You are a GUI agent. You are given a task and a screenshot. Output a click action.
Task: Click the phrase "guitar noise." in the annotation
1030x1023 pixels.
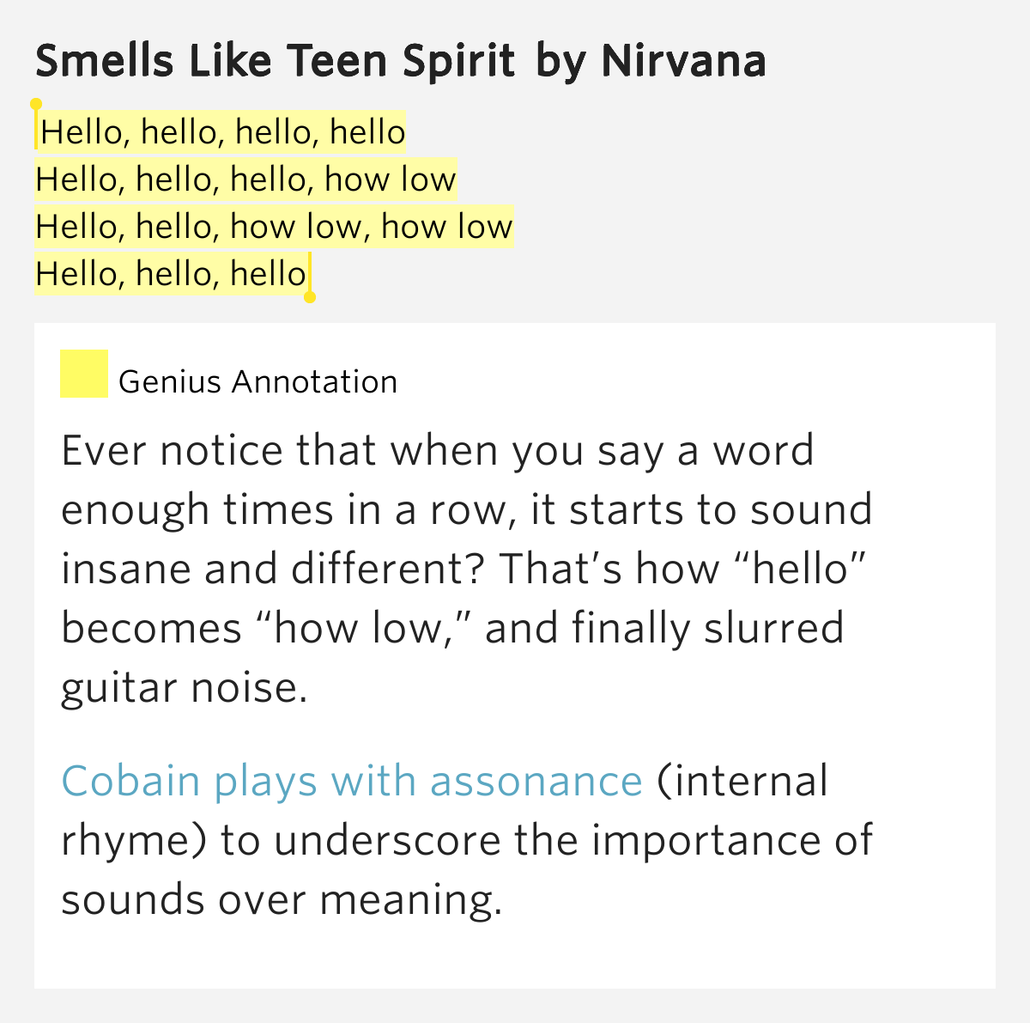tap(185, 688)
